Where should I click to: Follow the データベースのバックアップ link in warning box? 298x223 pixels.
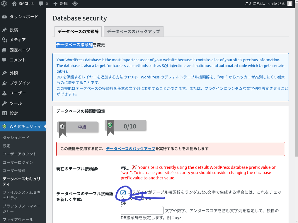(131, 149)
